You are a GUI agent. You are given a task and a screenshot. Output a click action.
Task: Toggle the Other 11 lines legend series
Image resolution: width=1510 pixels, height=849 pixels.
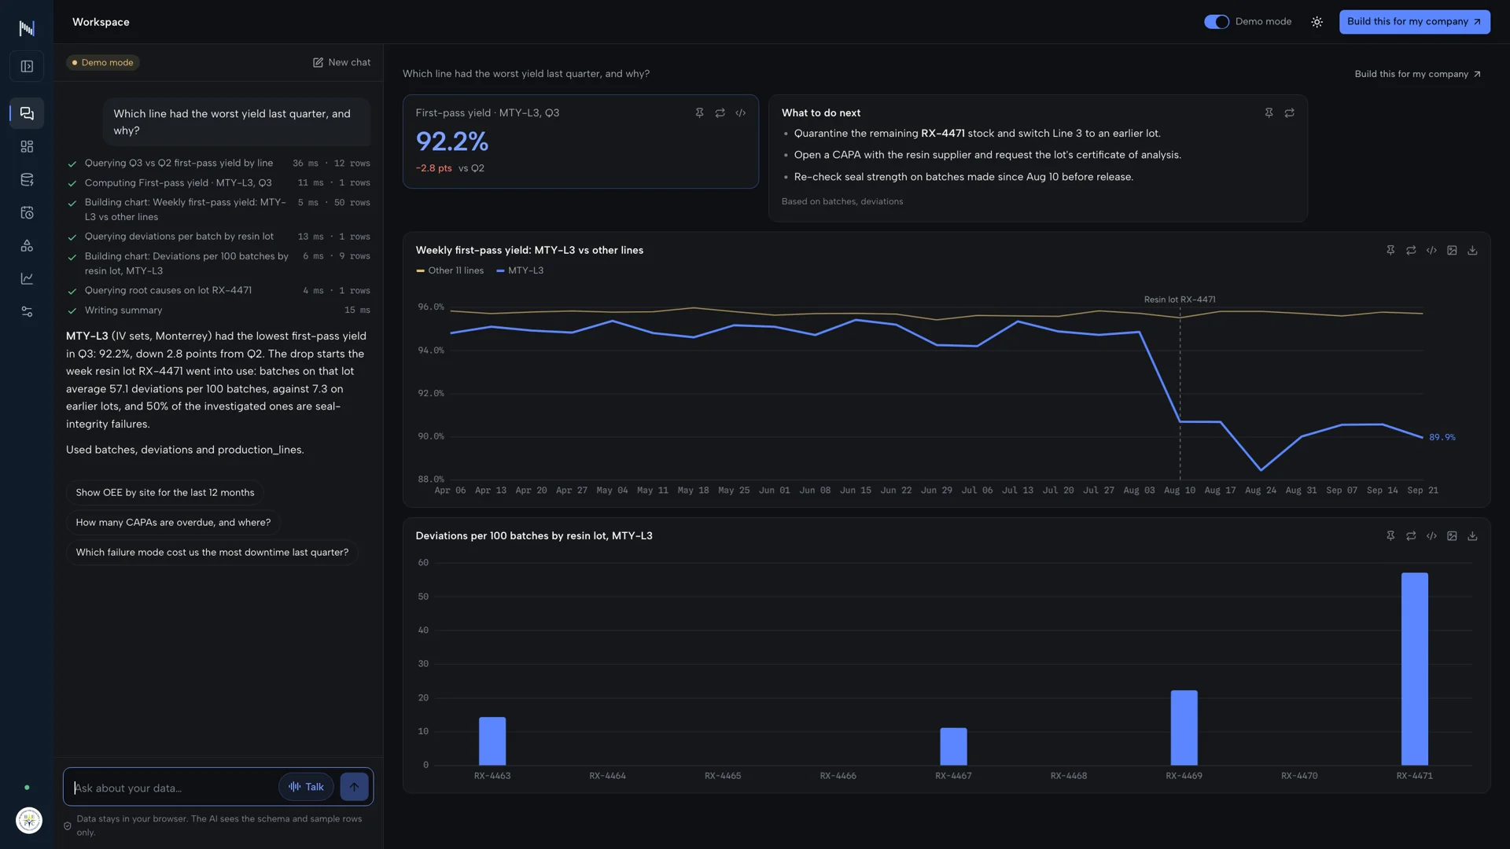(x=450, y=270)
